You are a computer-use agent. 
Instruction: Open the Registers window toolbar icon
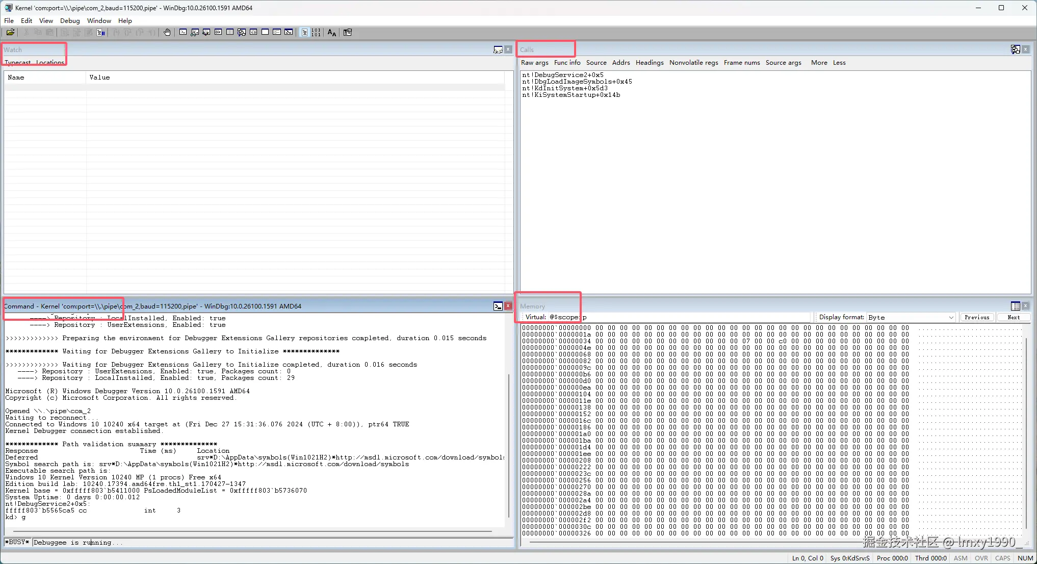click(218, 32)
